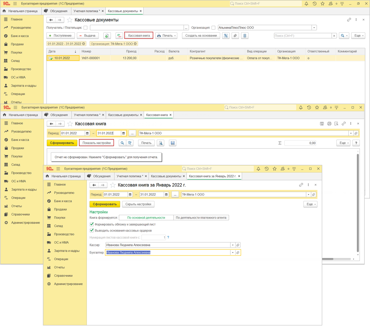This screenshot has height=327, width=370.
Task: Go to Начальная страница tab in the front window
Action: pyautogui.click(x=63, y=176)
